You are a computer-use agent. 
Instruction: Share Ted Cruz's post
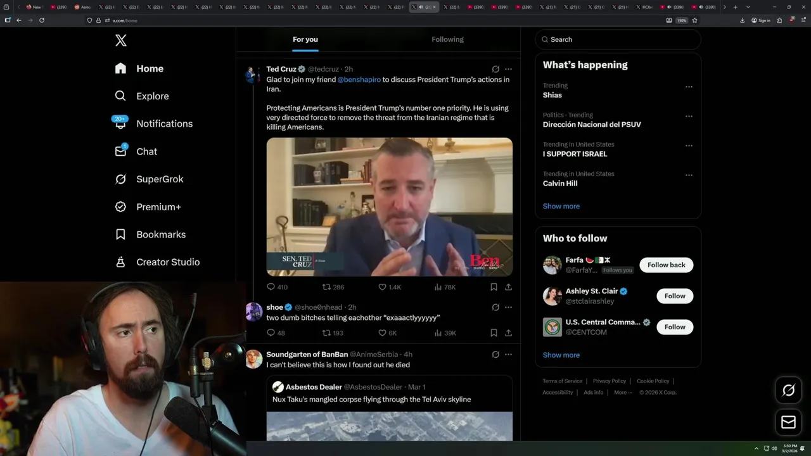508,287
